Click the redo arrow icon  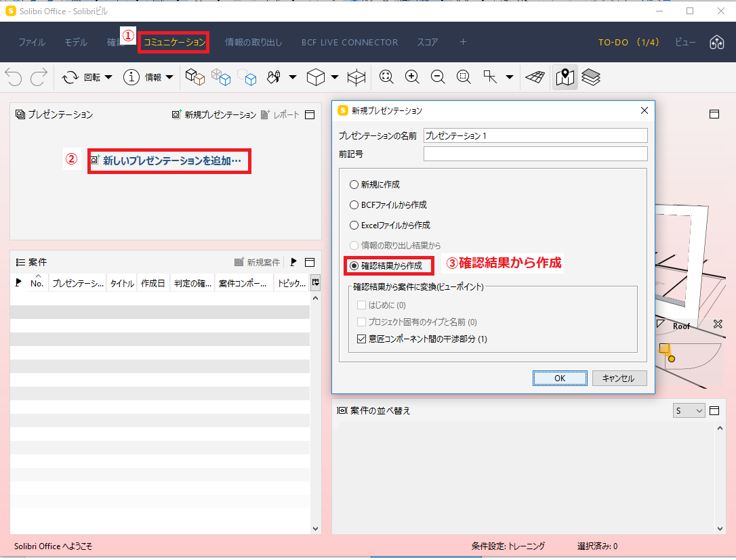(39, 77)
